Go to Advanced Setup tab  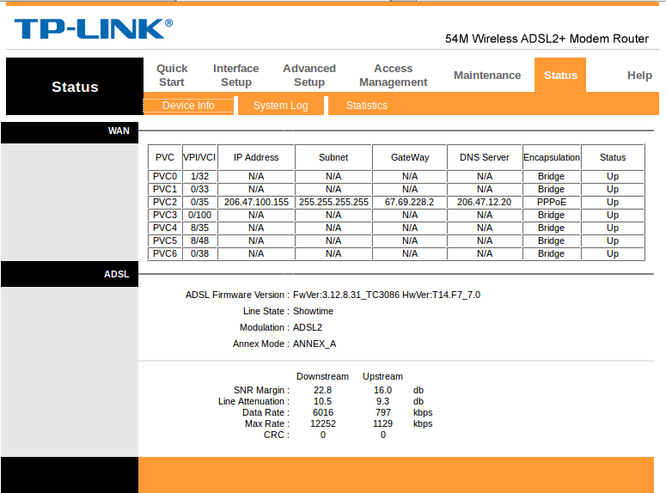pos(309,76)
